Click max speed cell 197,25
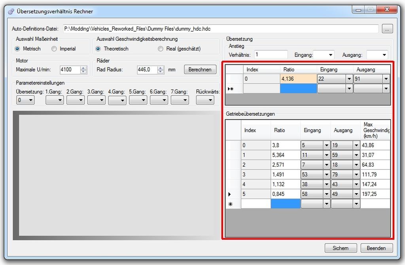405x265 pixels. point(375,194)
